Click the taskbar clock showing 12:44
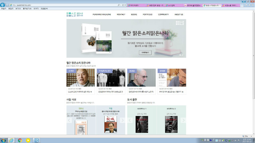 [247, 140]
